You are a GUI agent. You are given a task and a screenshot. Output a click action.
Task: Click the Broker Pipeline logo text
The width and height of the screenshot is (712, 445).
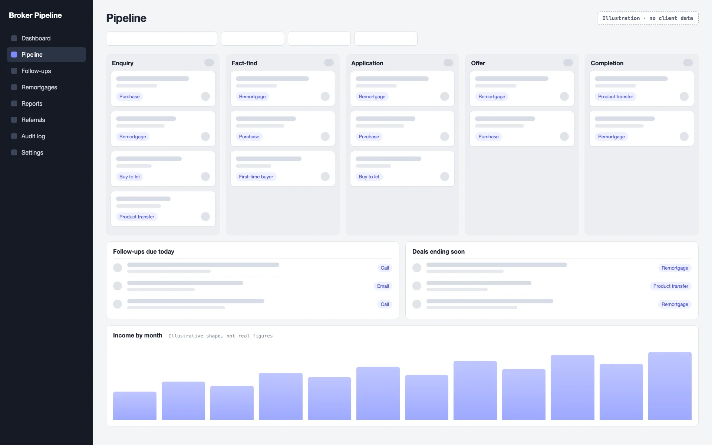click(35, 15)
